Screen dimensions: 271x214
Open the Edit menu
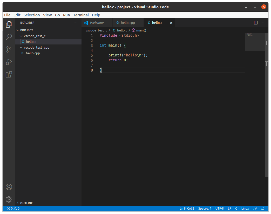point(17,15)
